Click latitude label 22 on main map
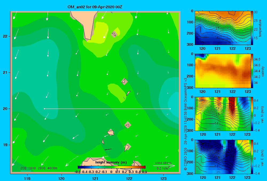This screenshot has height=181, width=267. tap(5, 36)
